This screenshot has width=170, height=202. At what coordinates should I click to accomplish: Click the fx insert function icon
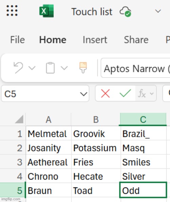[142, 94]
